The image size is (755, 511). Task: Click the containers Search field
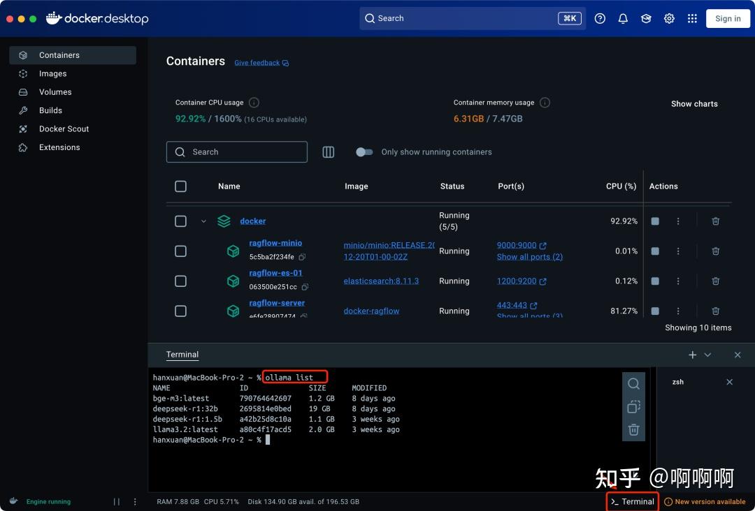click(x=236, y=152)
